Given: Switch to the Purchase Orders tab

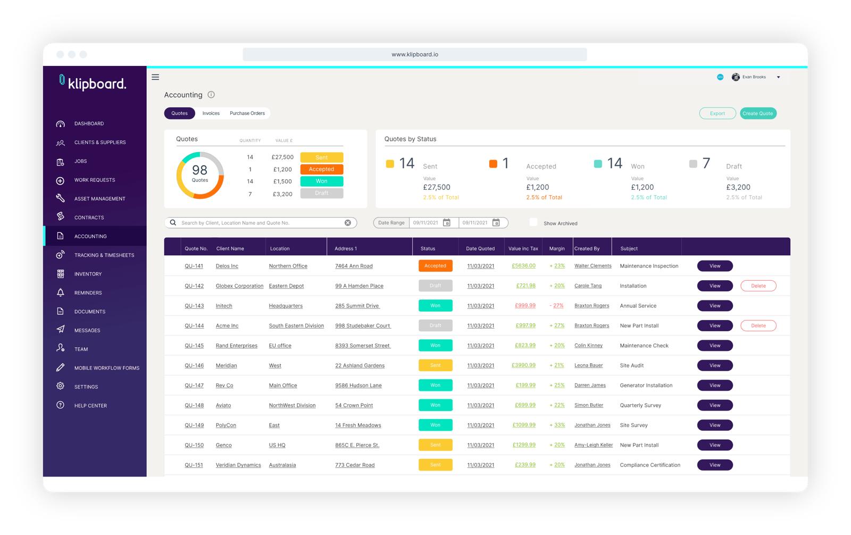Looking at the screenshot, I should pos(247,113).
